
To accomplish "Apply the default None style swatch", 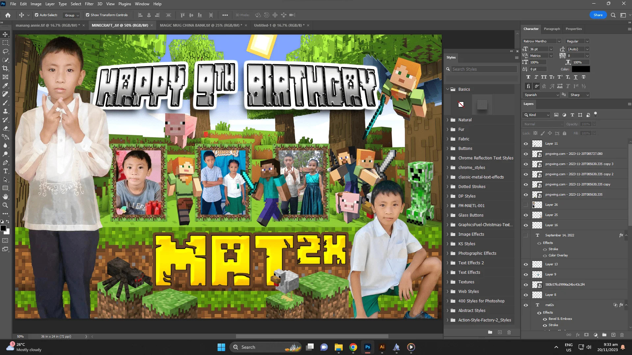I will (x=461, y=105).
